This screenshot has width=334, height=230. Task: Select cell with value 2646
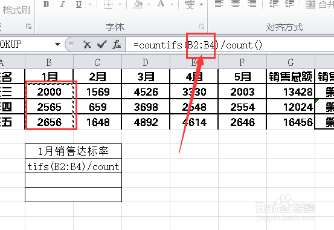click(x=242, y=122)
